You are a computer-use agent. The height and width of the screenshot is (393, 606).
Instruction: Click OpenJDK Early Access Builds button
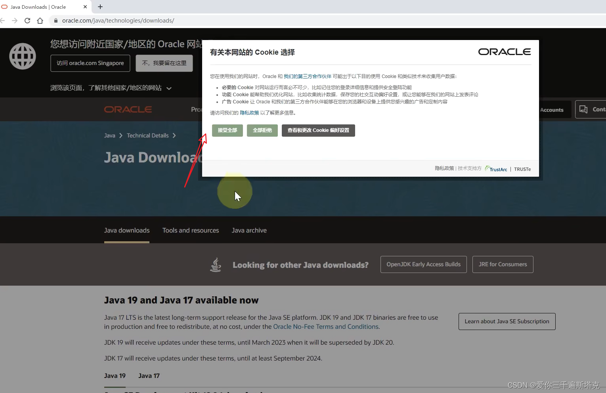click(424, 265)
